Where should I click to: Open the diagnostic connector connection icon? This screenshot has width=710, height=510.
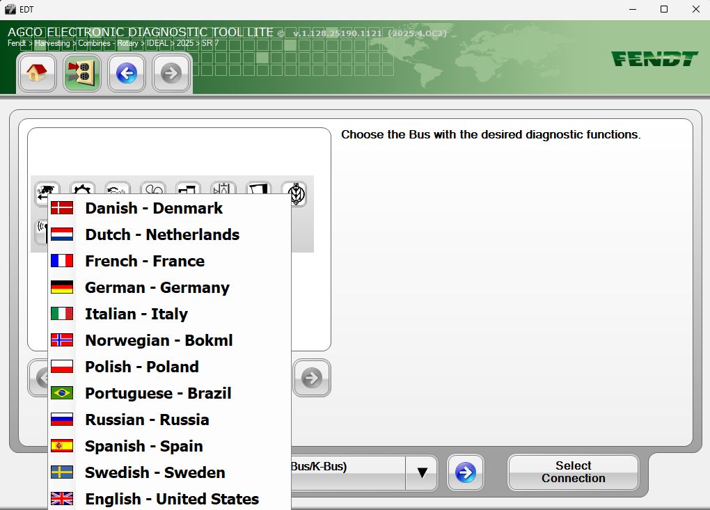click(82, 72)
